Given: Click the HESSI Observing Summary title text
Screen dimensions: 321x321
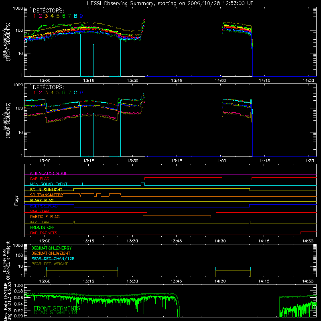Looking at the screenshot, I should pos(170,4).
